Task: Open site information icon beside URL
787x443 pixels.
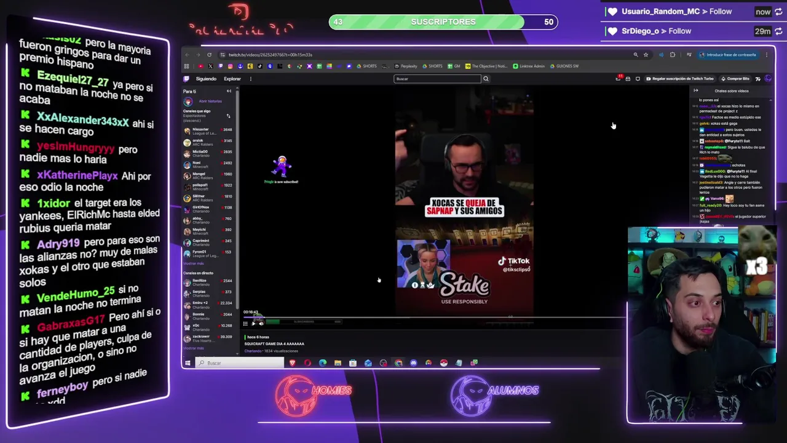Action: click(223, 55)
